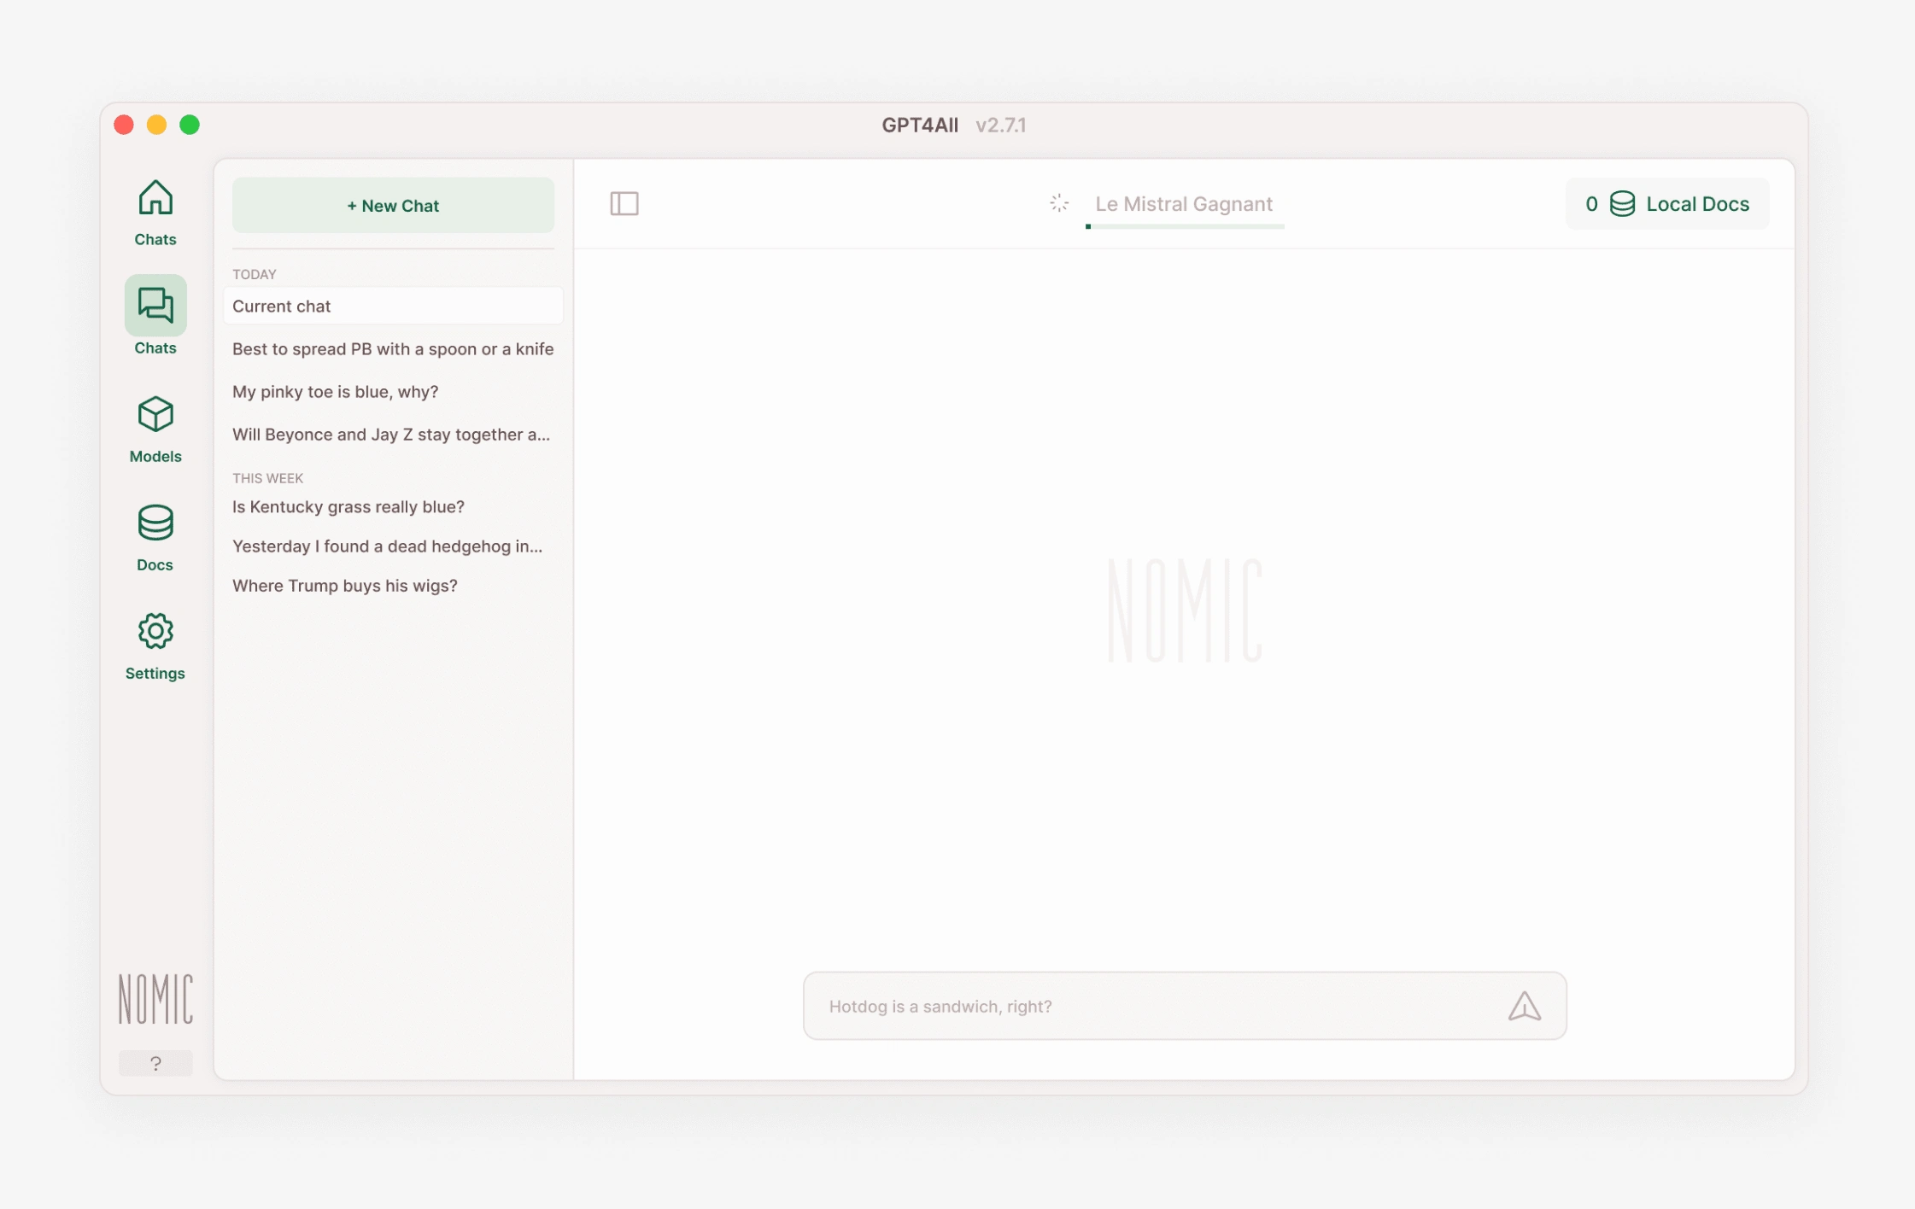Click the send message arrow icon

tap(1524, 1007)
